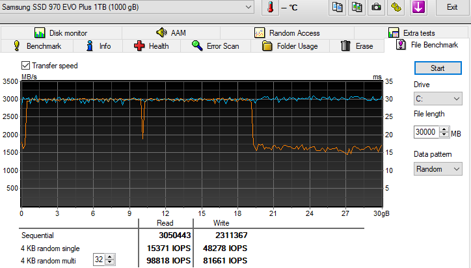
Task: Open the Data pattern Random dropdown
Action: point(438,169)
